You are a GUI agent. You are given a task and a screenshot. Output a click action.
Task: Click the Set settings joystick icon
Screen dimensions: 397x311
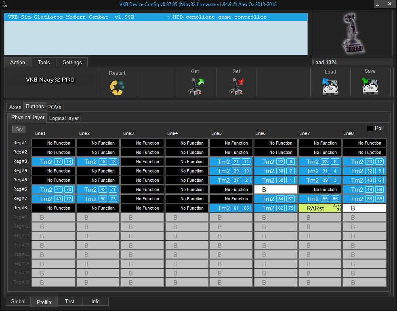tap(236, 86)
